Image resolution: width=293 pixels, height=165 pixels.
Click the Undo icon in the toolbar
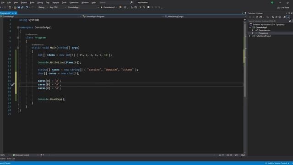(27, 7)
